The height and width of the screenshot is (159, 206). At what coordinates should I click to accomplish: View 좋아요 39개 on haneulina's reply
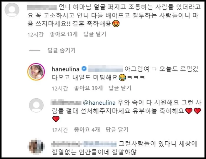point(88,88)
